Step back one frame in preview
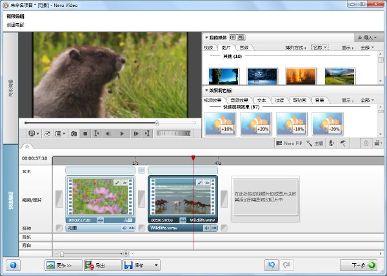387x276 pixels. [x=108, y=134]
